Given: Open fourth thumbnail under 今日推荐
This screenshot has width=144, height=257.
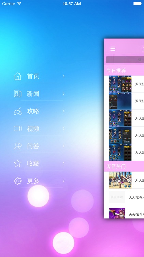Looking at the screenshot, I should pos(120,135).
